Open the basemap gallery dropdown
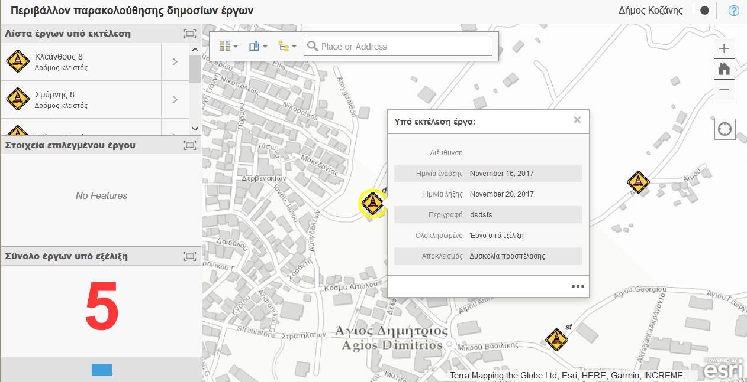This screenshot has height=382, width=747. point(228,46)
